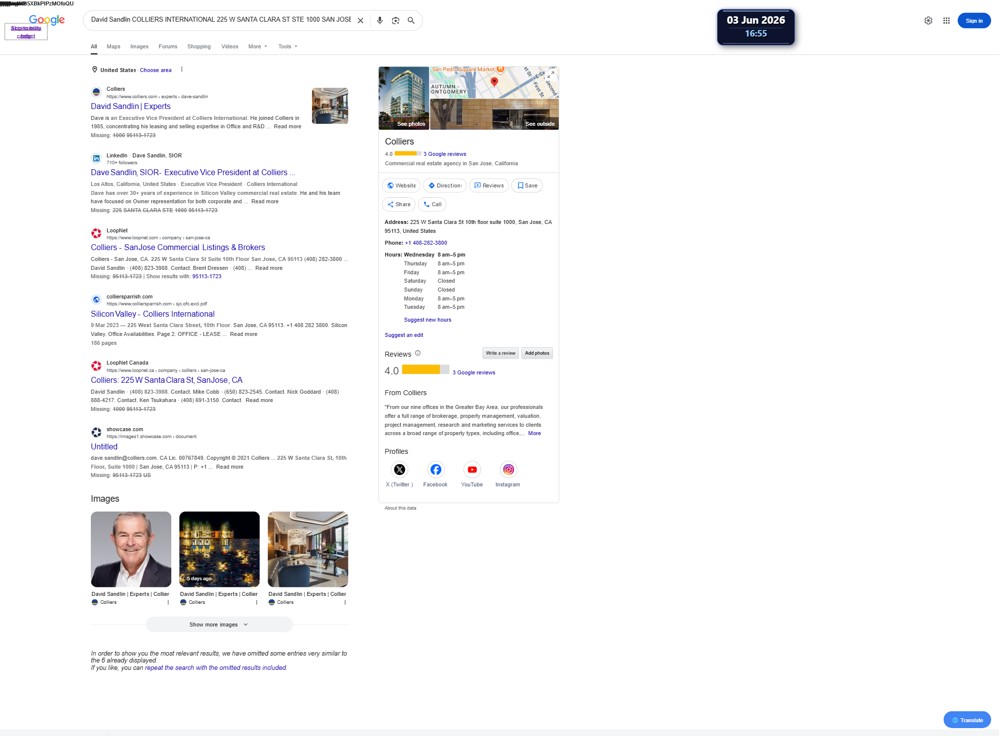Click the colliersparrish.com globe favicon
Image resolution: width=1005 pixels, height=736 pixels.
point(96,299)
